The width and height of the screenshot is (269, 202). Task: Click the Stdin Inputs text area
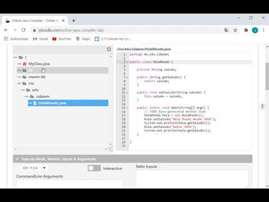click(x=192, y=178)
